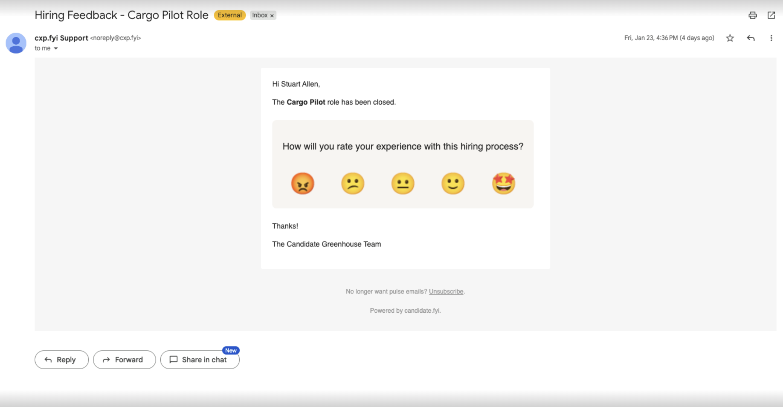Click the subject 'Hiring Feedback - Cargo Pilot Role'
The height and width of the screenshot is (407, 783).
pyautogui.click(x=121, y=15)
